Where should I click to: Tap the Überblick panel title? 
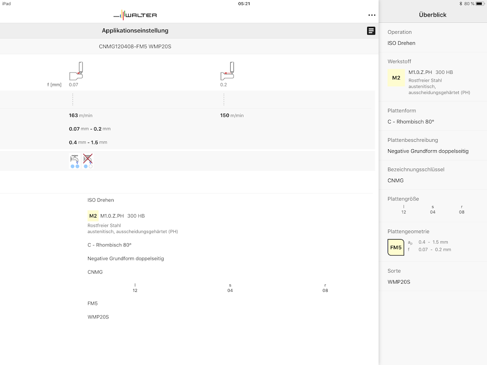coord(433,15)
